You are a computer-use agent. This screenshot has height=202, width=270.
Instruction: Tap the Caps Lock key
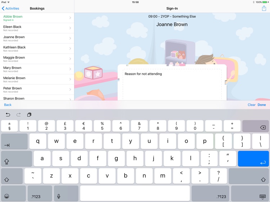pos(17,159)
